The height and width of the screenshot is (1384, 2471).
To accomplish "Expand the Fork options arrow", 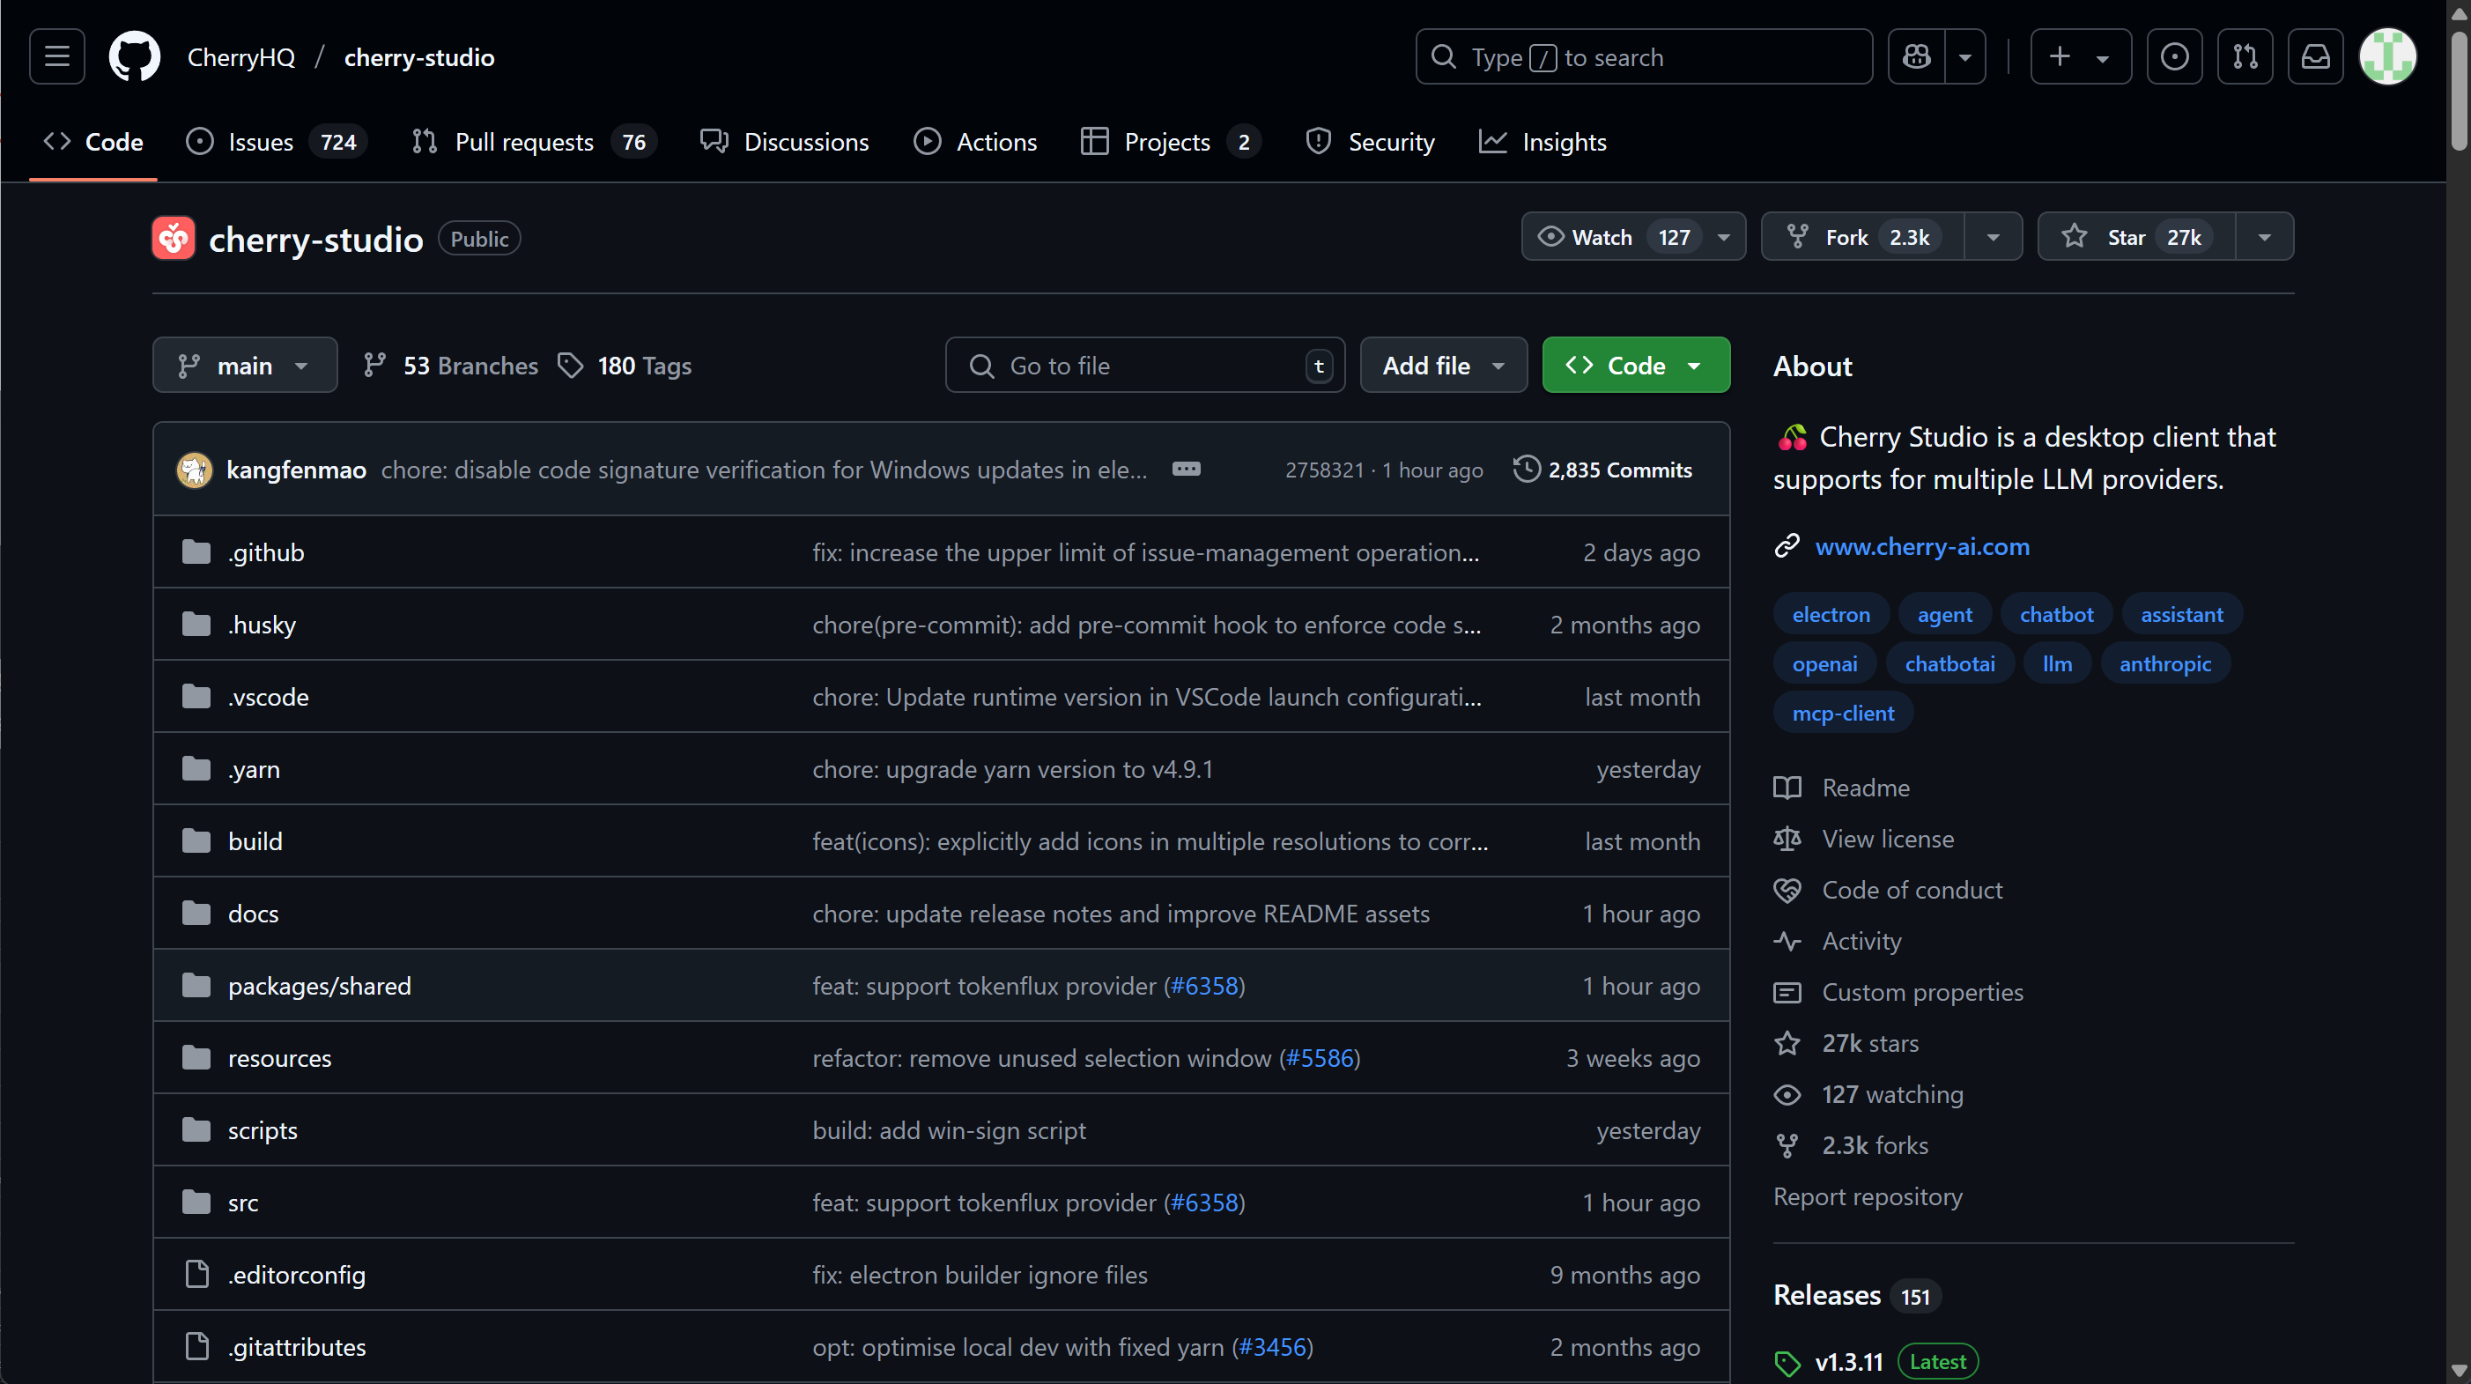I will click(1994, 237).
